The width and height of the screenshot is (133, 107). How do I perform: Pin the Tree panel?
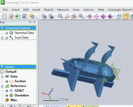click(30, 22)
